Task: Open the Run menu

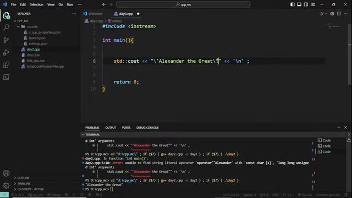Action: click(70, 4)
